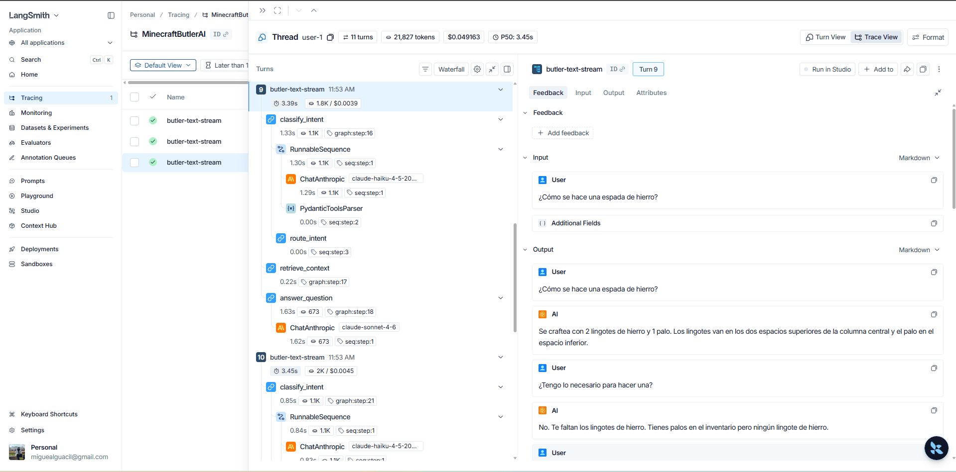Open the turns settings gear icon
The image size is (956, 472).
(477, 69)
